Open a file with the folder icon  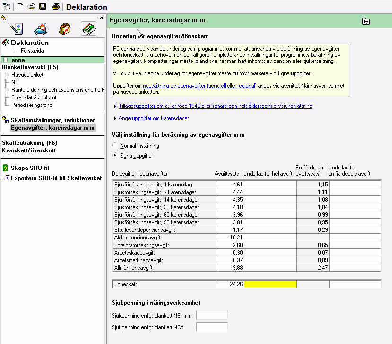pos(31,7)
